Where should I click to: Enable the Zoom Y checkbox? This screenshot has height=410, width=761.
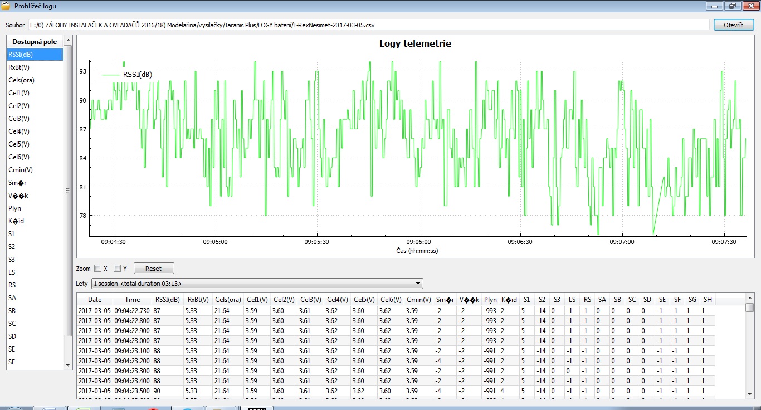click(117, 269)
